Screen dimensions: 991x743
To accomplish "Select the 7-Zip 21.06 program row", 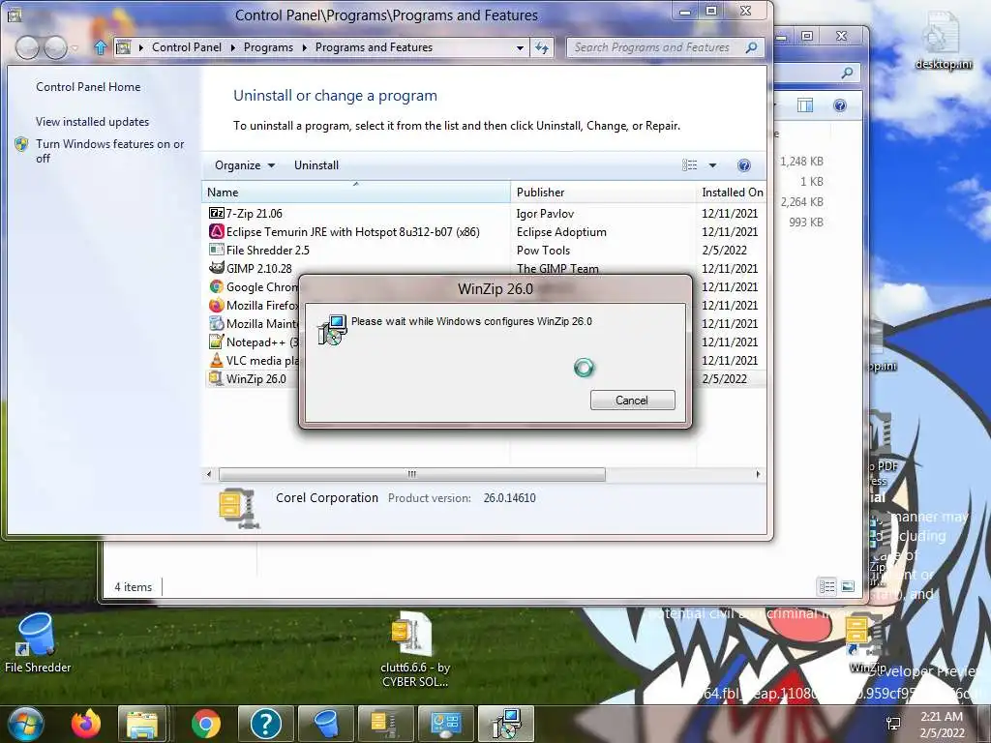I will tap(484, 214).
